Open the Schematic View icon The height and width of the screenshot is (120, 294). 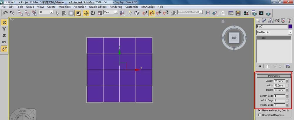click(x=238, y=13)
